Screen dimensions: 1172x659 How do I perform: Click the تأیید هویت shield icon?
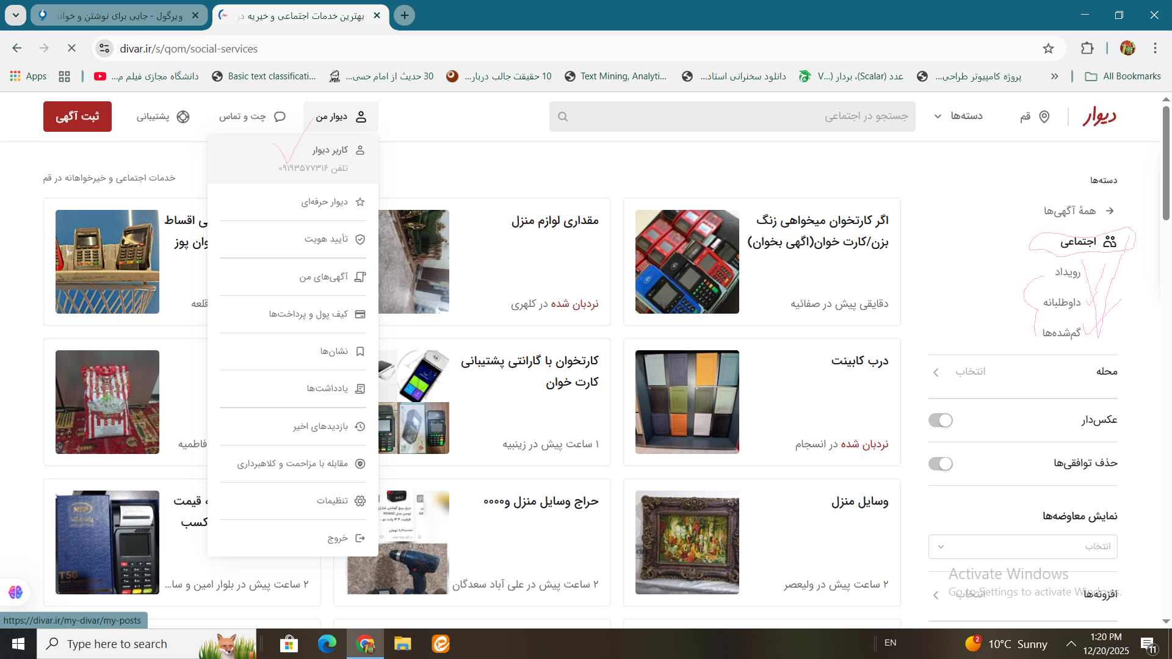360,239
